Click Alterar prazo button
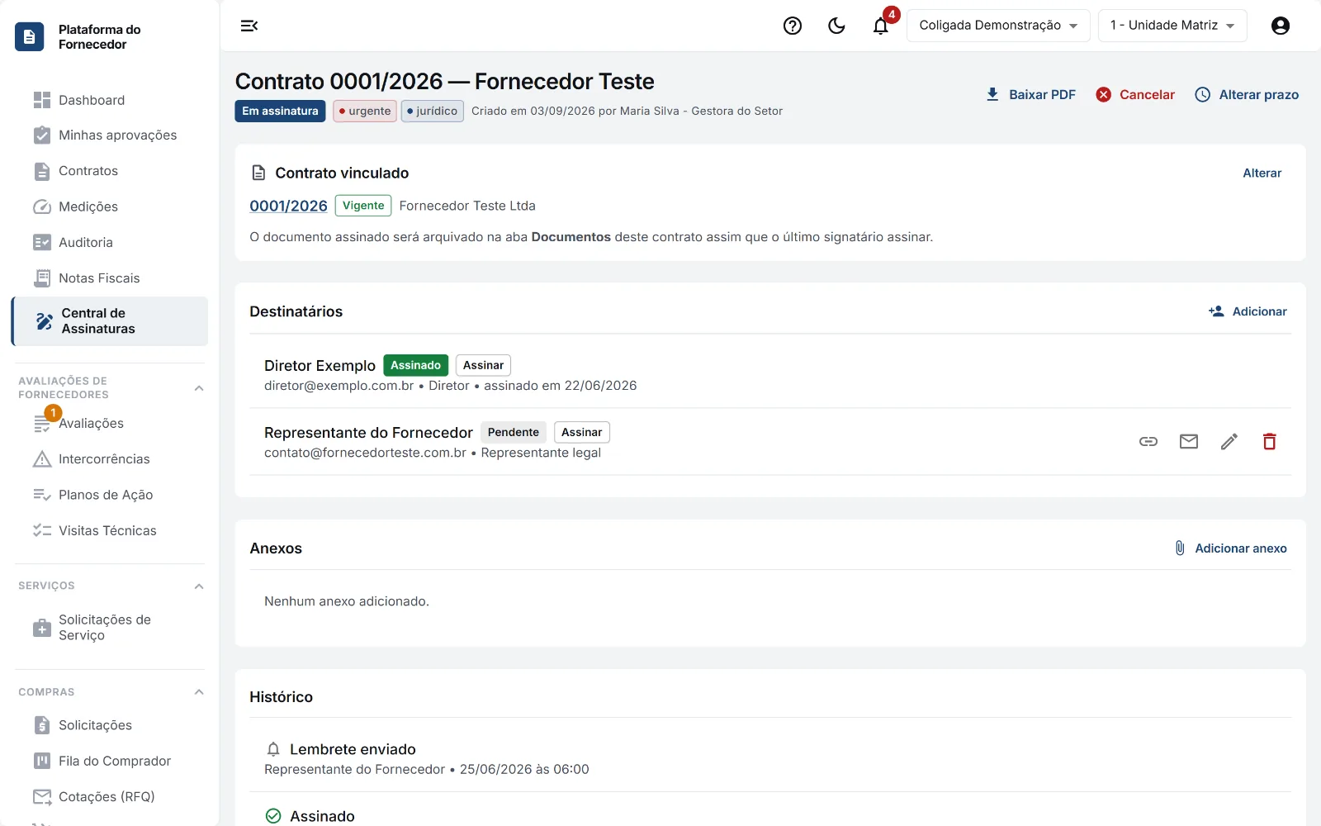This screenshot has width=1321, height=826. tap(1247, 95)
